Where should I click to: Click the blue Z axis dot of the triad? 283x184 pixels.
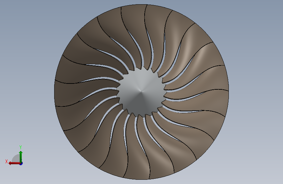pos(21,163)
